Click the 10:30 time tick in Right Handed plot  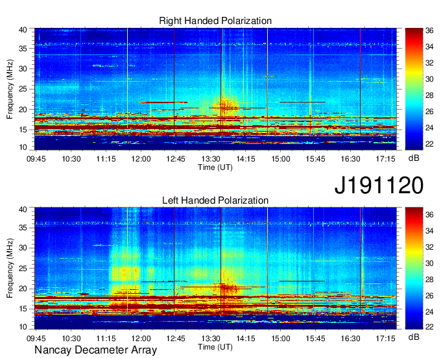71,159
